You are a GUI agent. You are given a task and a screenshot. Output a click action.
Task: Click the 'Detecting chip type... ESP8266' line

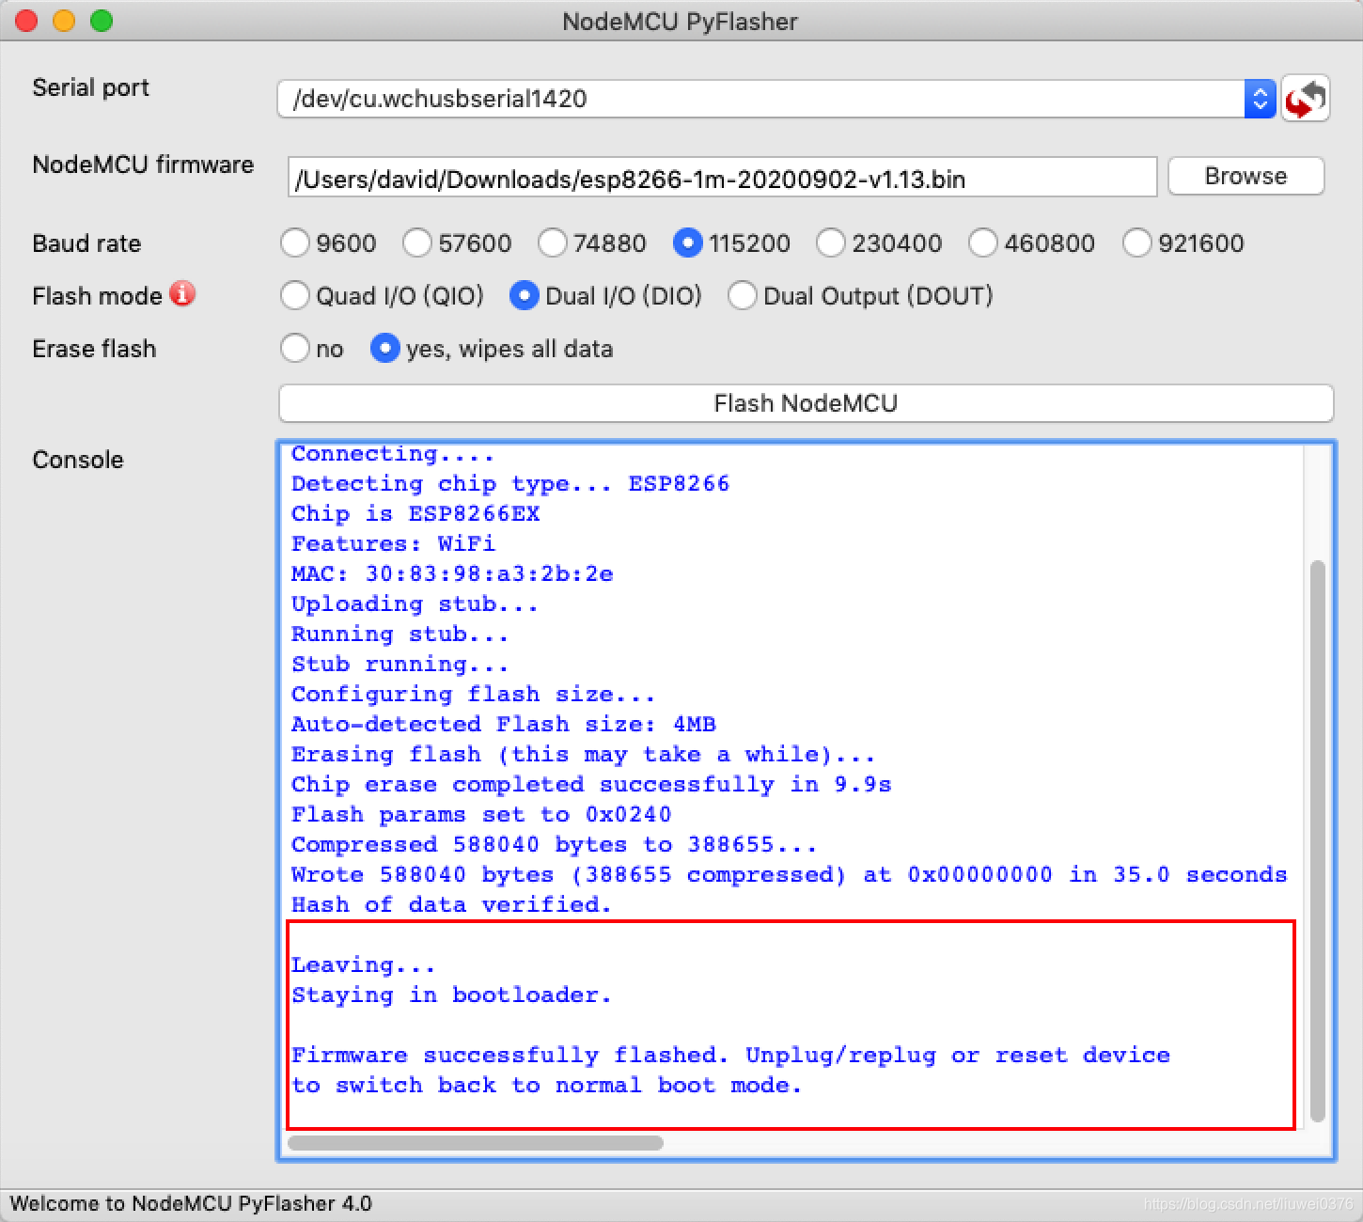[510, 484]
